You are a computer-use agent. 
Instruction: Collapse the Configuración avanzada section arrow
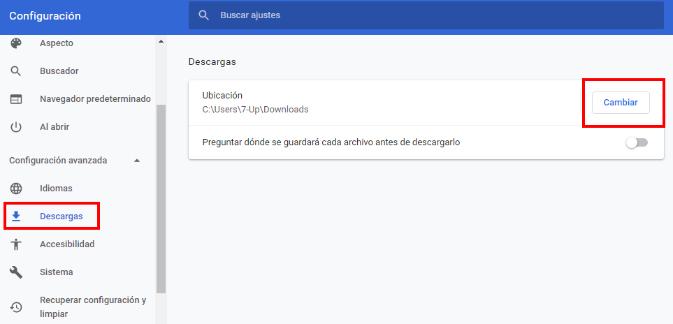137,161
